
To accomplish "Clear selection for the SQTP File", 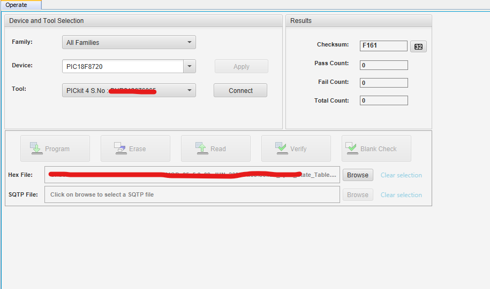I will [401, 195].
